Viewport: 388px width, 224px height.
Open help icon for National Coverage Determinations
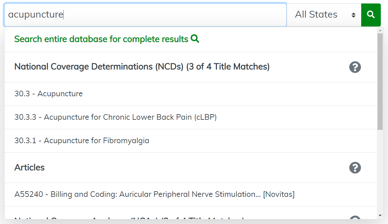(x=355, y=67)
